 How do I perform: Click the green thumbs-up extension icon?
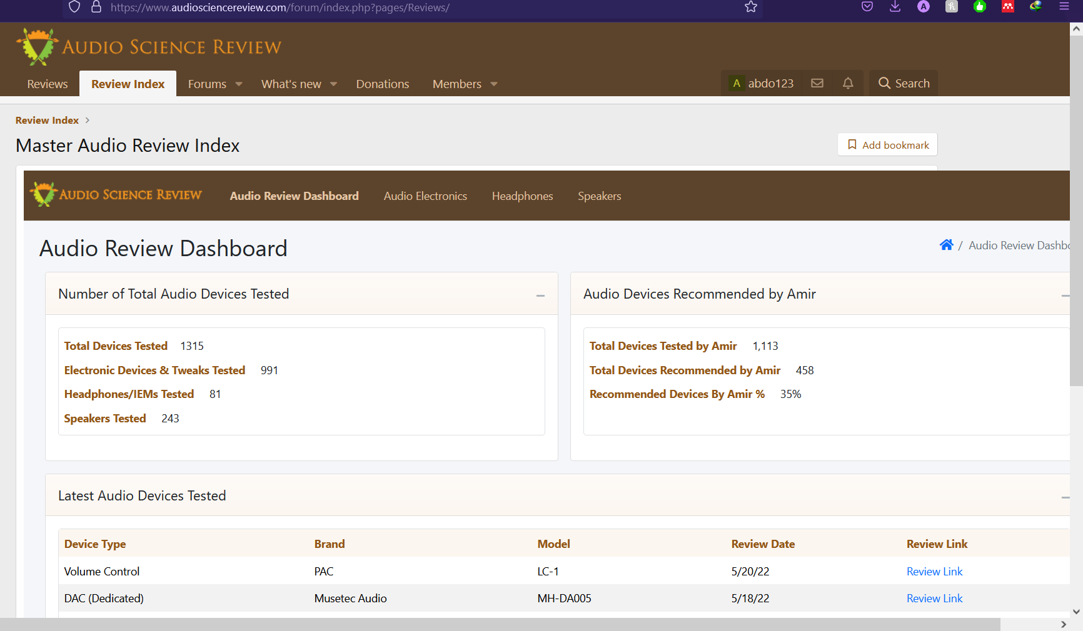(980, 7)
